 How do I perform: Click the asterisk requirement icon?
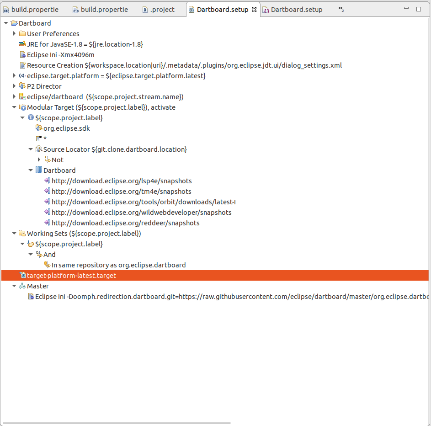click(39, 138)
